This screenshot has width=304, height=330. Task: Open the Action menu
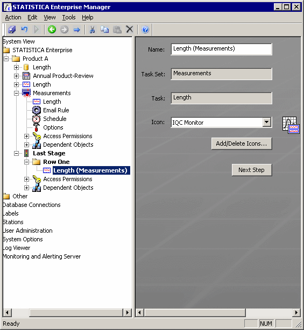coord(13,17)
